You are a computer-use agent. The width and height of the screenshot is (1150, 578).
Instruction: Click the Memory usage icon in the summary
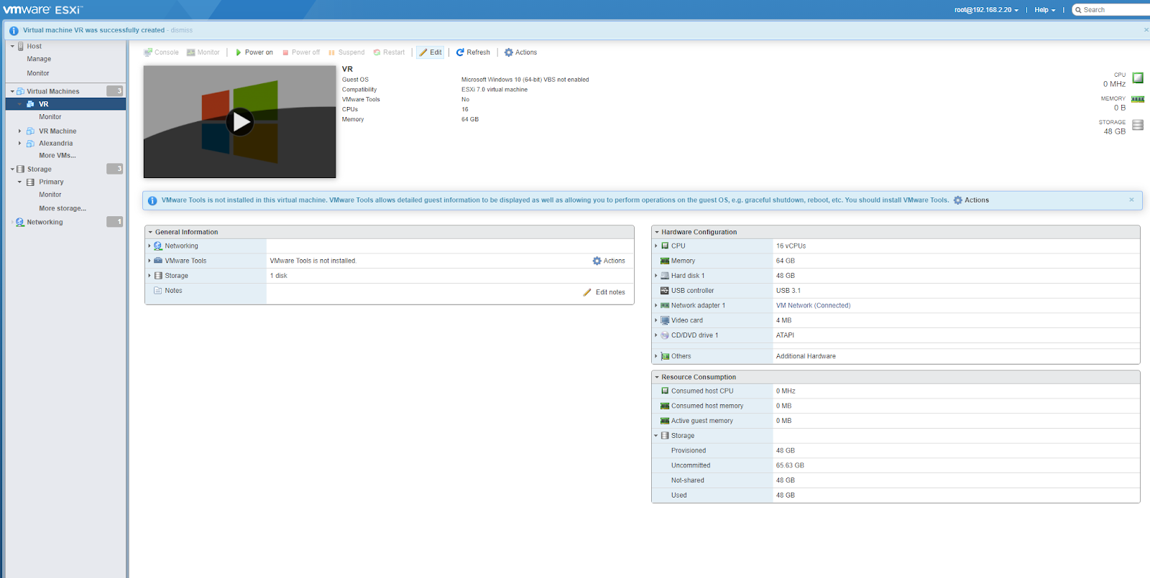coord(1138,99)
